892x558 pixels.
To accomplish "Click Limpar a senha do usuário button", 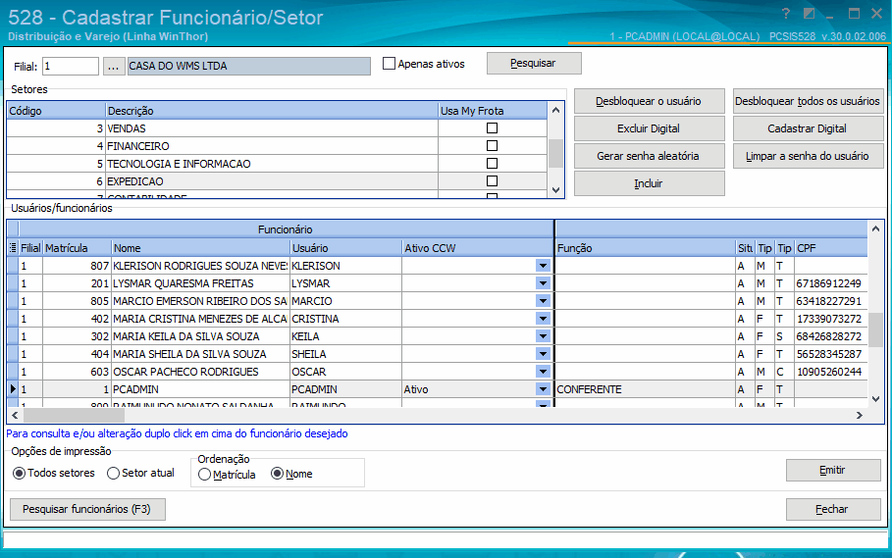I will (808, 156).
